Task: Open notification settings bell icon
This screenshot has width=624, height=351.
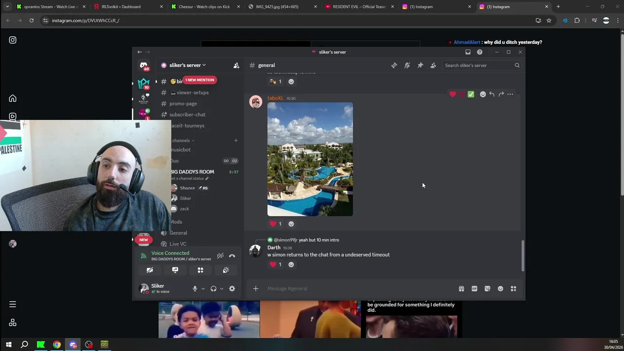Action: [x=407, y=65]
